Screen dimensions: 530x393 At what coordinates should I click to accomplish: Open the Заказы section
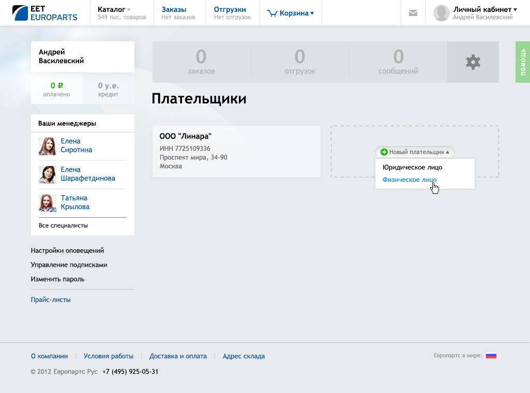pos(174,9)
